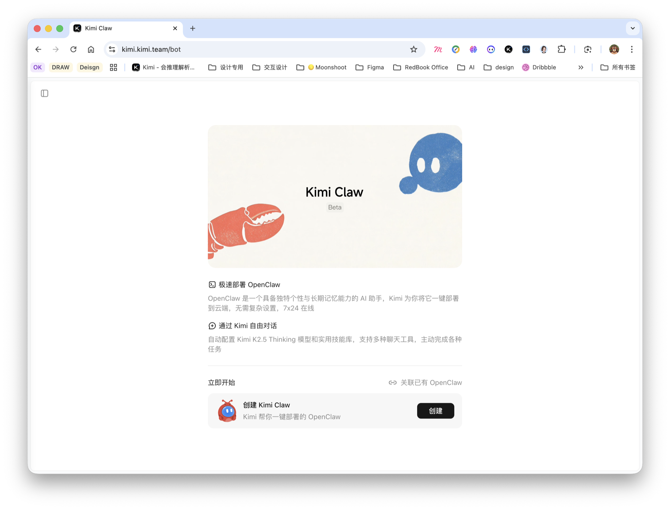Image resolution: width=670 pixels, height=510 pixels.
Task: Click the black Kimi extension icon
Action: [x=508, y=49]
